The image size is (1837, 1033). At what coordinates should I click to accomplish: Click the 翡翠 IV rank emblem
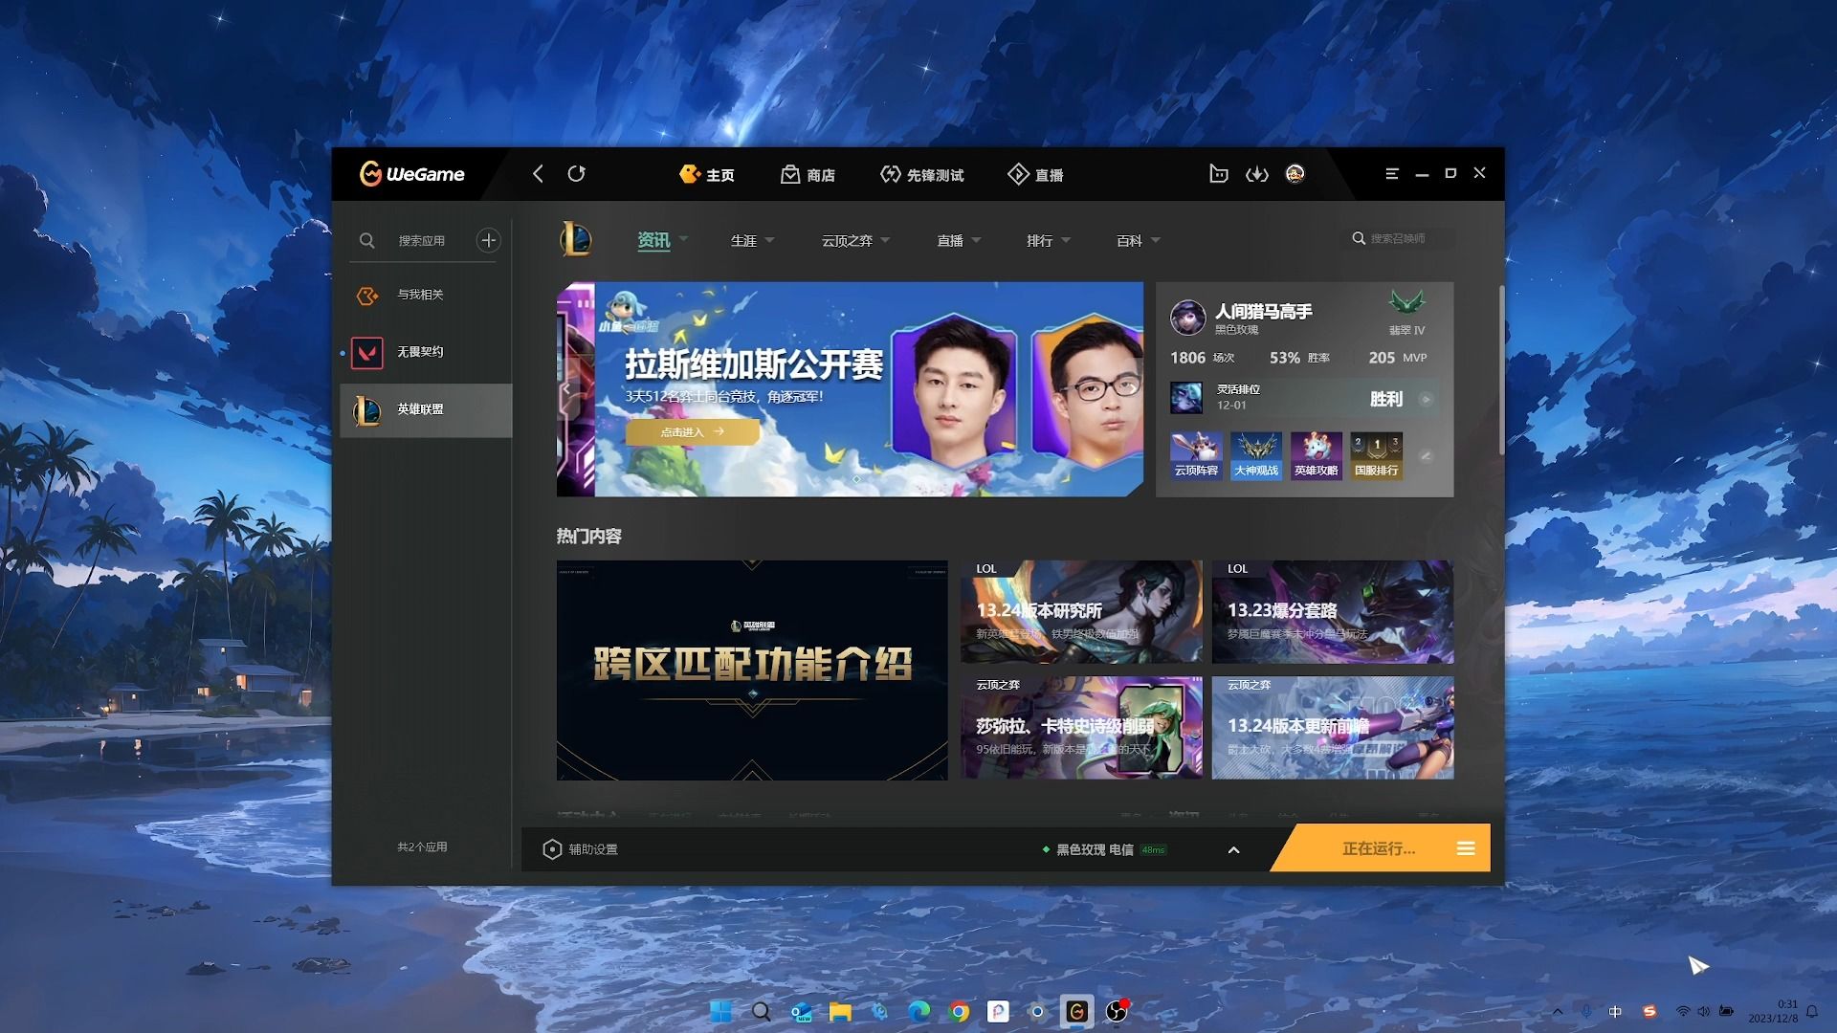point(1406,303)
